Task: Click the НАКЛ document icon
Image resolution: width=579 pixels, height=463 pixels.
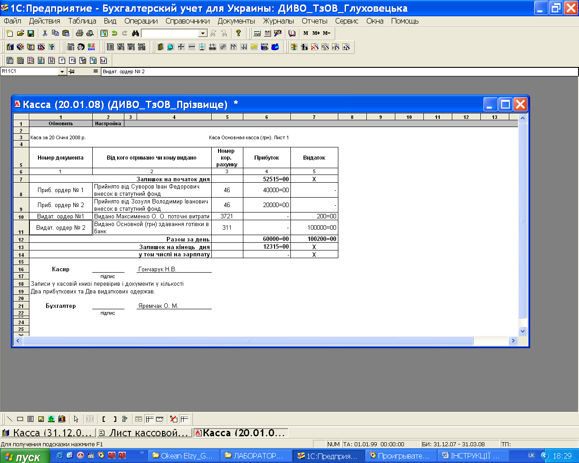Action: pos(131,47)
